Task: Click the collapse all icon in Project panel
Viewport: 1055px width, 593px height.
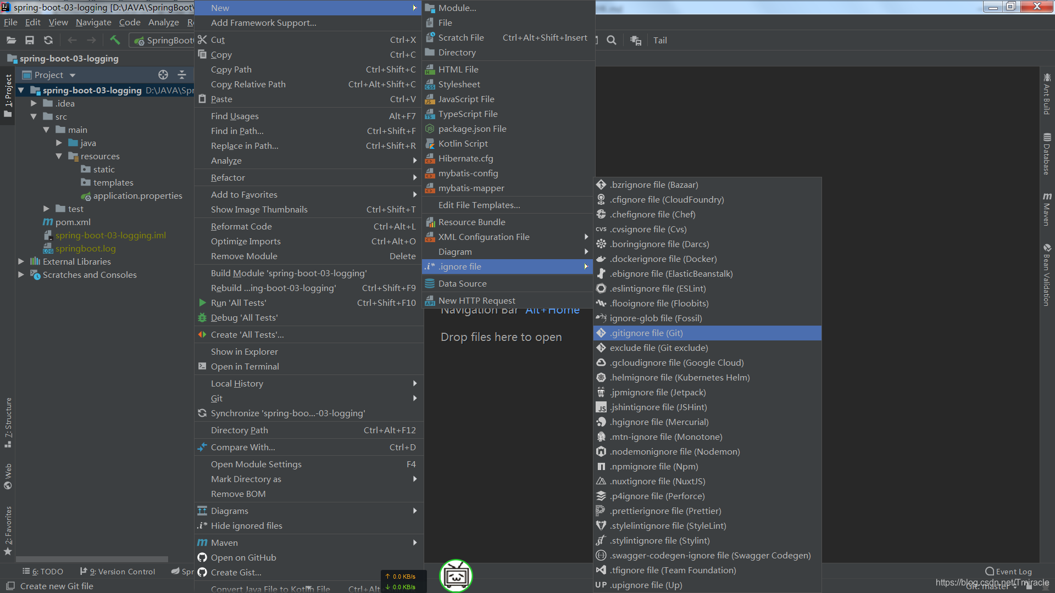Action: [x=182, y=75]
